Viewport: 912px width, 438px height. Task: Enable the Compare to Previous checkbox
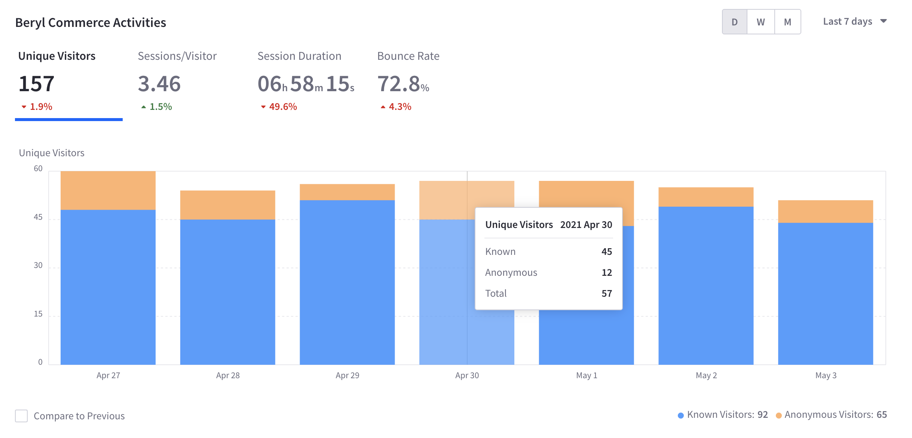click(x=21, y=416)
